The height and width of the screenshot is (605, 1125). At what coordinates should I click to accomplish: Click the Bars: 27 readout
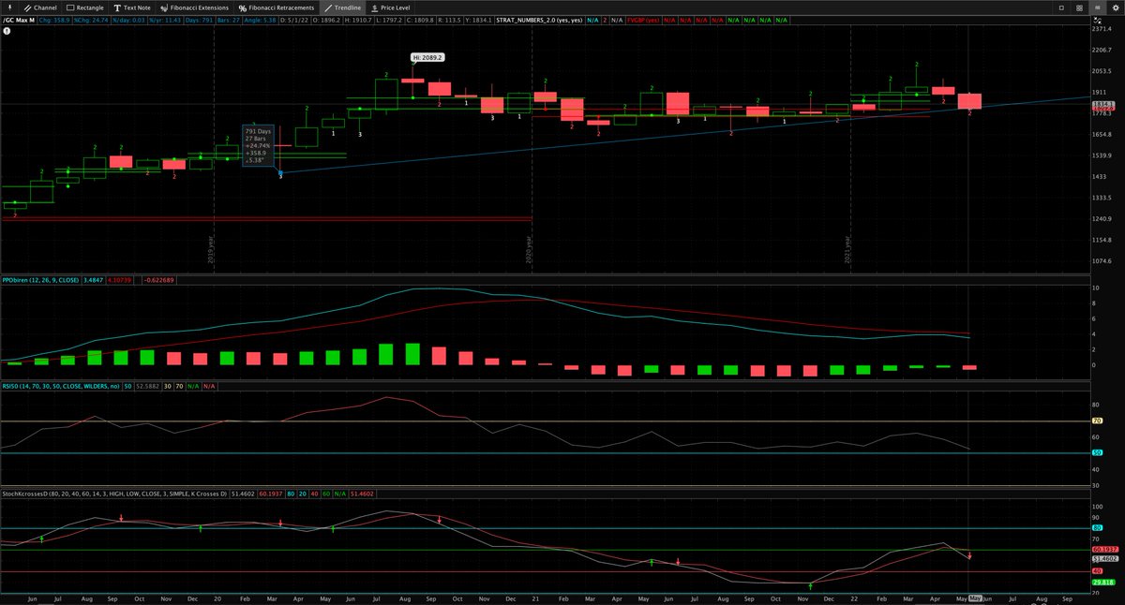tap(231, 20)
